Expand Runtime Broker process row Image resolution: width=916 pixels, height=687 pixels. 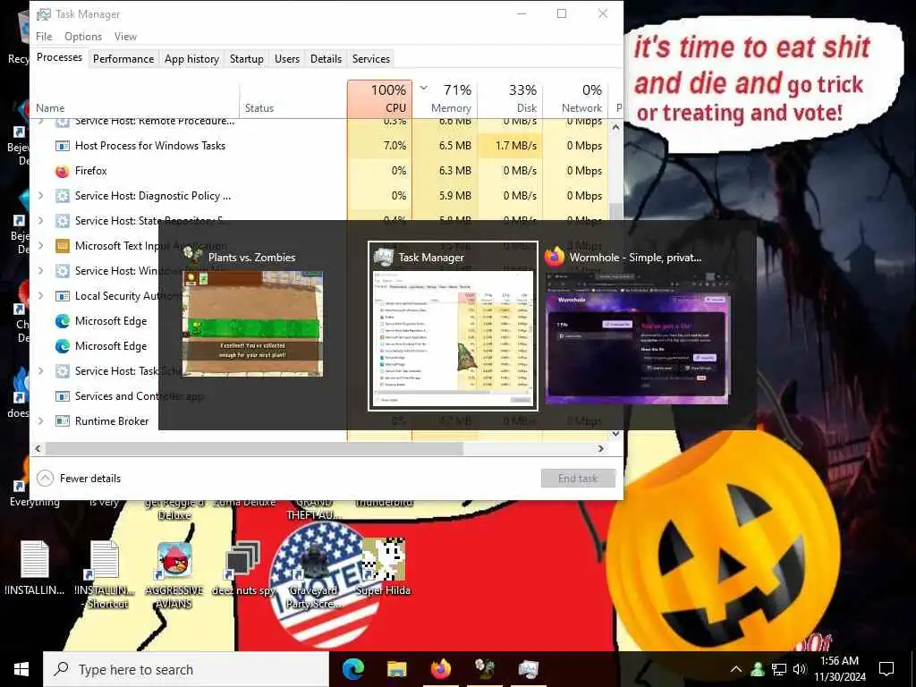coord(40,421)
